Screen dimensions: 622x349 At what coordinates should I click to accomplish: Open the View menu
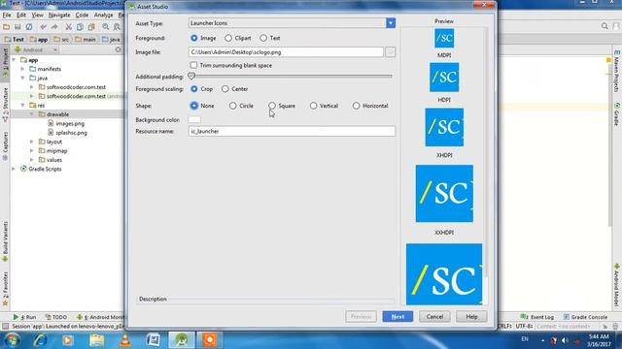[37, 16]
